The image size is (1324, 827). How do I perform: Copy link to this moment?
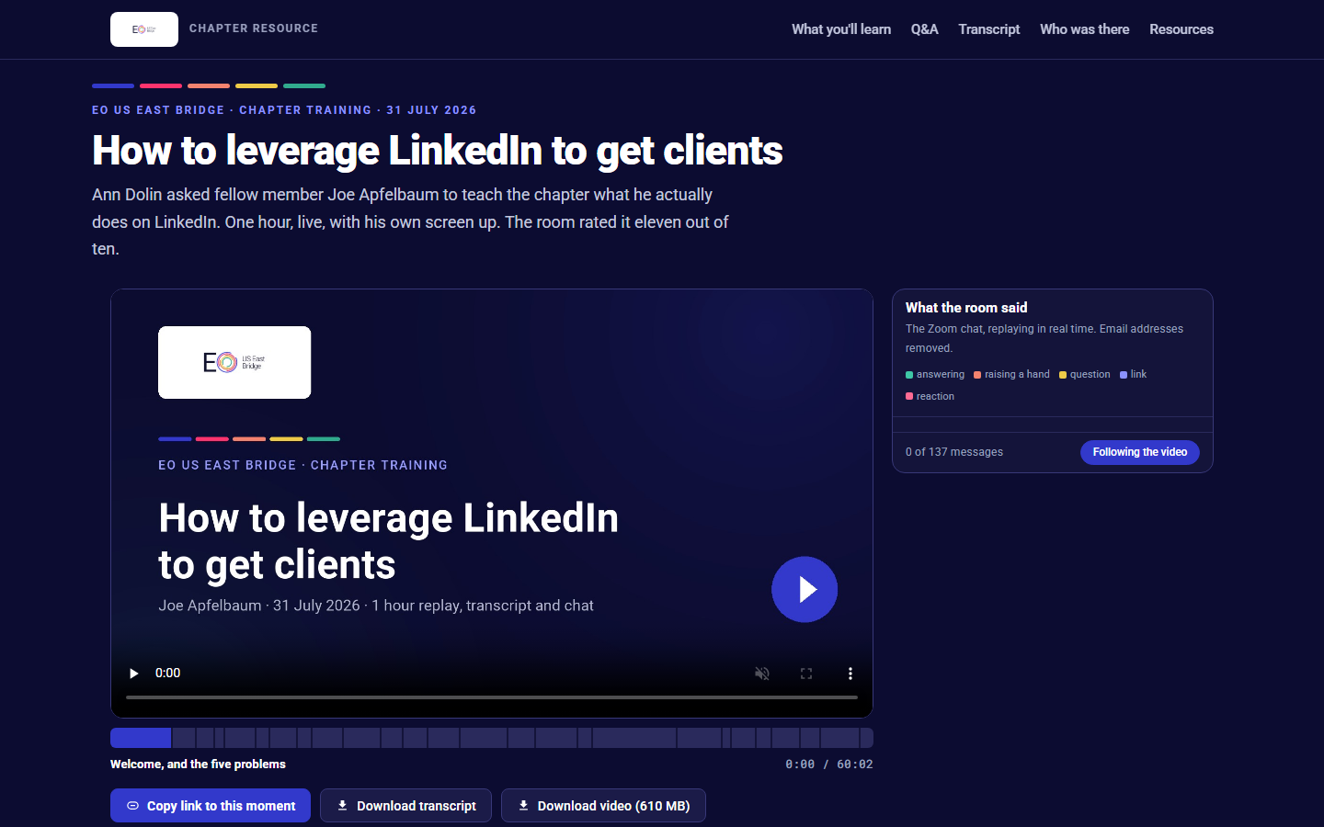point(211,806)
